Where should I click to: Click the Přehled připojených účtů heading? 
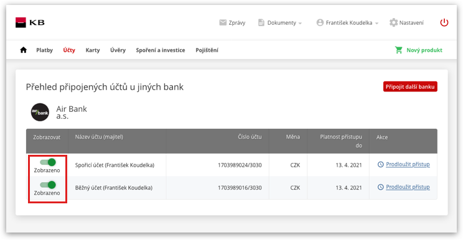coord(105,87)
